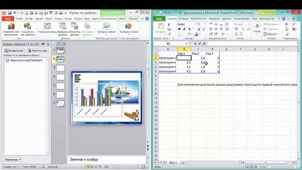Confirm entry with formula bar checkmark
The width and height of the screenshot is (302, 170).
(x=200, y=43)
